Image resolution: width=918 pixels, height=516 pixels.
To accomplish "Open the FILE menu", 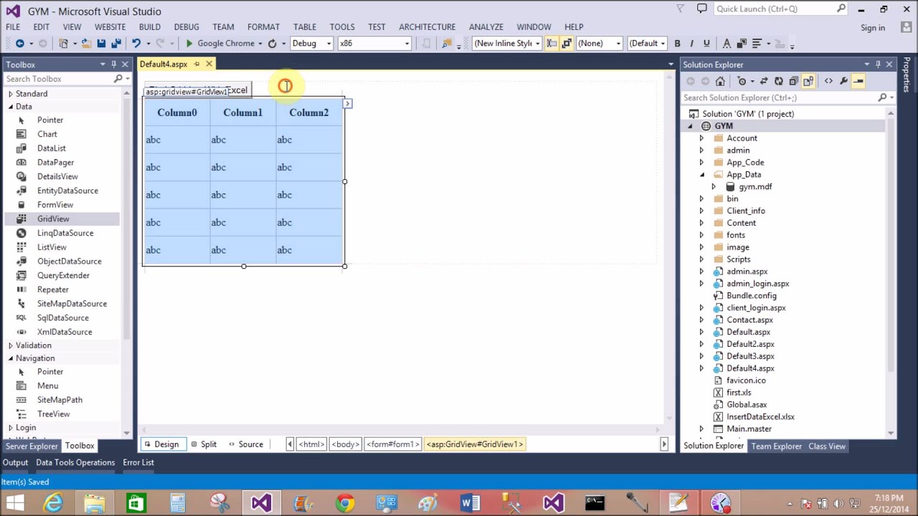I will tap(13, 27).
